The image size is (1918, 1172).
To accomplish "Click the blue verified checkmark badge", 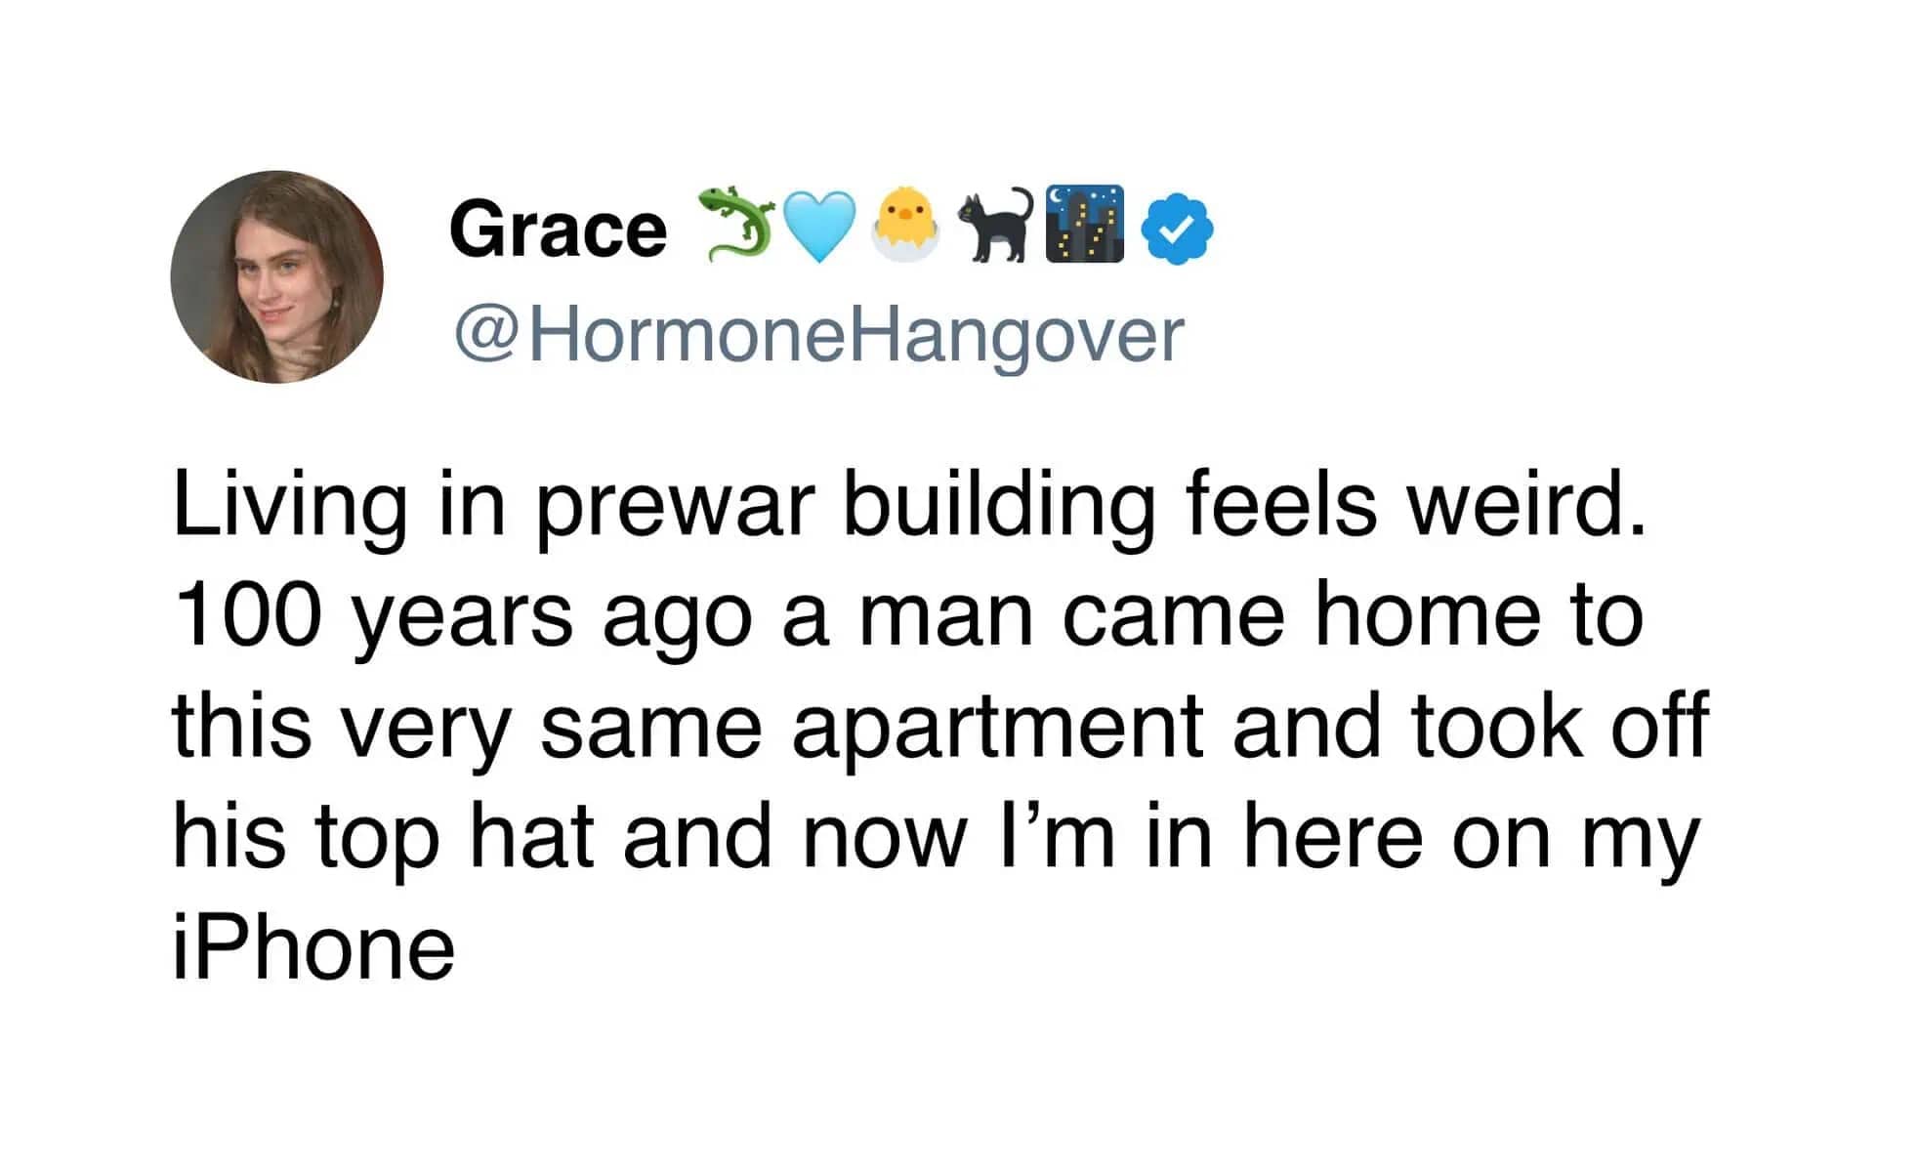I will 1177,229.
